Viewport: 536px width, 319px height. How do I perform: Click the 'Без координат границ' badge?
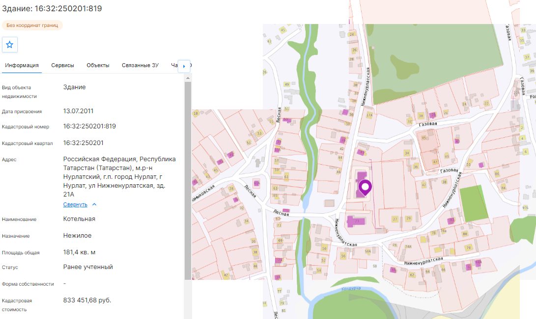[32, 25]
